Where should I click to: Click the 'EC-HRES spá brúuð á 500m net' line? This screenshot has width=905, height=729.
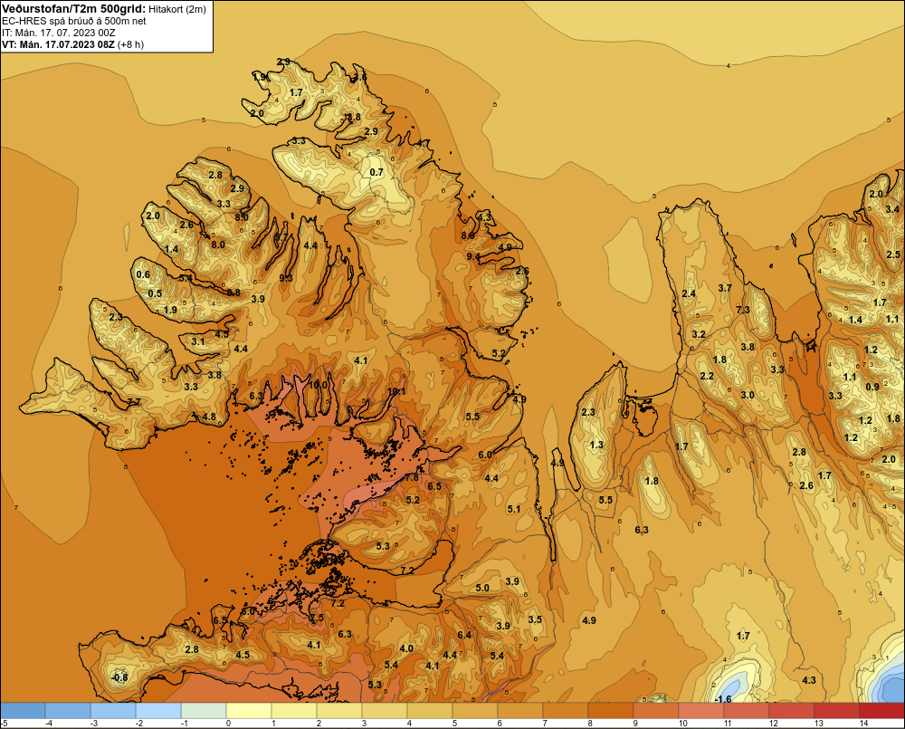pos(74,21)
